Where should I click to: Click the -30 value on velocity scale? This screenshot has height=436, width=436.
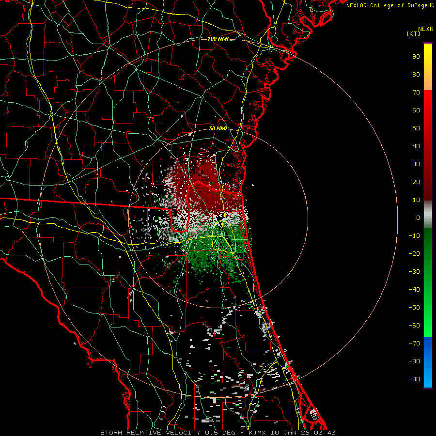[x=414, y=272]
